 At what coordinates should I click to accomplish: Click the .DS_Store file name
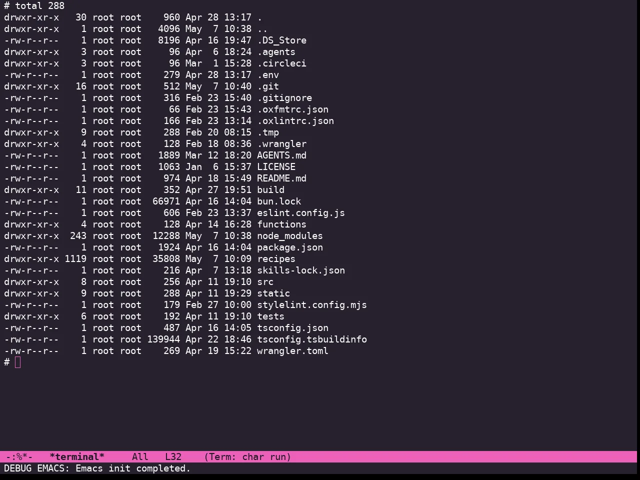pyautogui.click(x=281, y=40)
